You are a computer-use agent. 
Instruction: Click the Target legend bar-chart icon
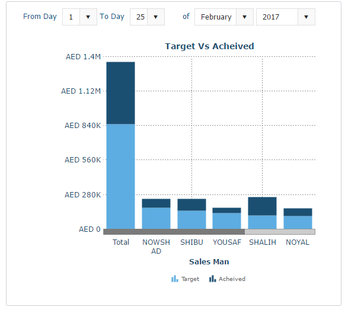point(175,279)
